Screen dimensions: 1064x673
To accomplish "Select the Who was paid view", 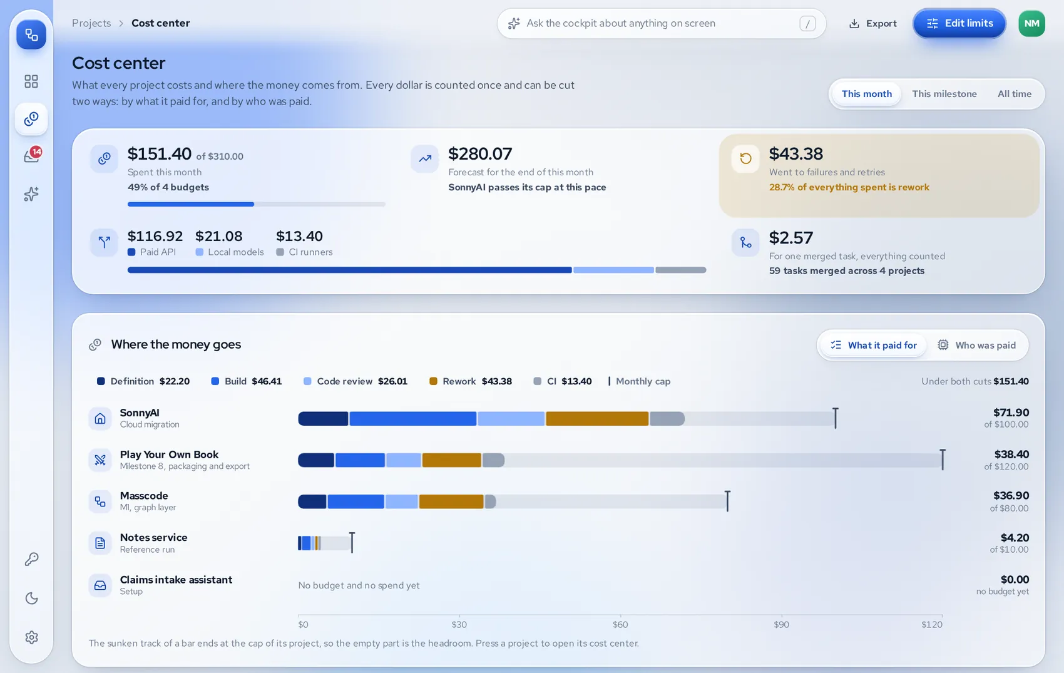I will click(977, 346).
